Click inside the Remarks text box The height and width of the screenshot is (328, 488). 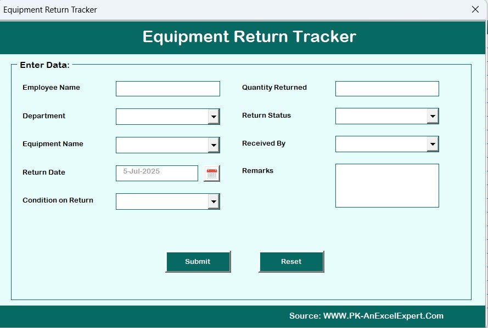point(387,186)
